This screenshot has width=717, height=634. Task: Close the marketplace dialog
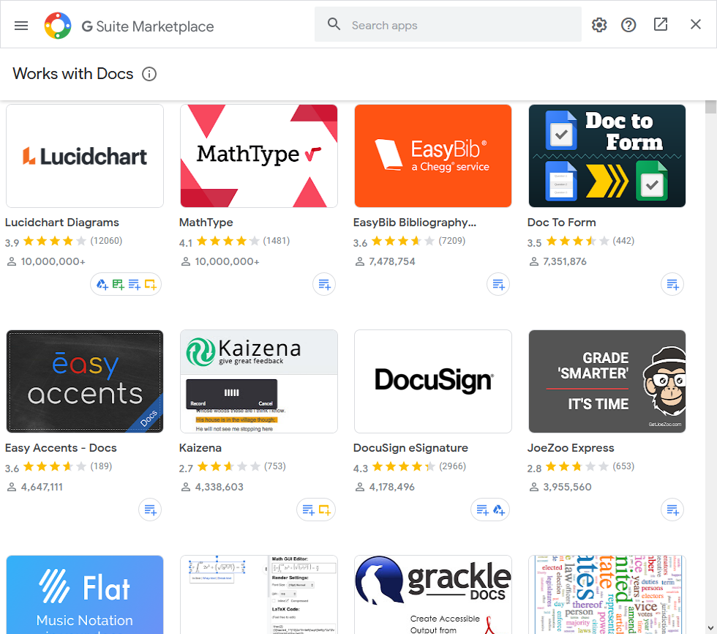click(696, 24)
